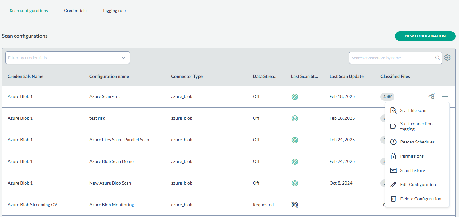Click hamburger menu for Azure Scan - test
The image size is (459, 217).
445,96
